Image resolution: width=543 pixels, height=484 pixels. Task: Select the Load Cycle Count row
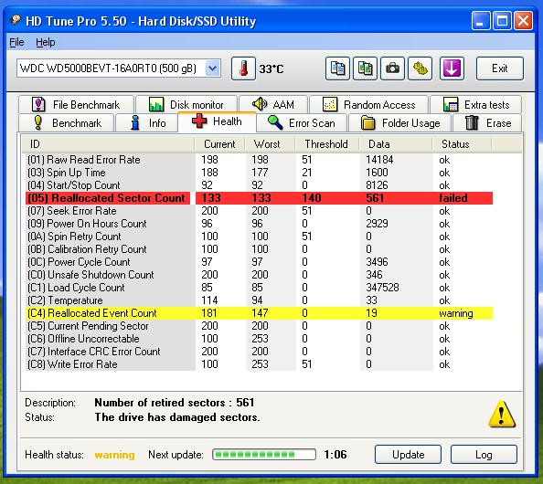259,288
